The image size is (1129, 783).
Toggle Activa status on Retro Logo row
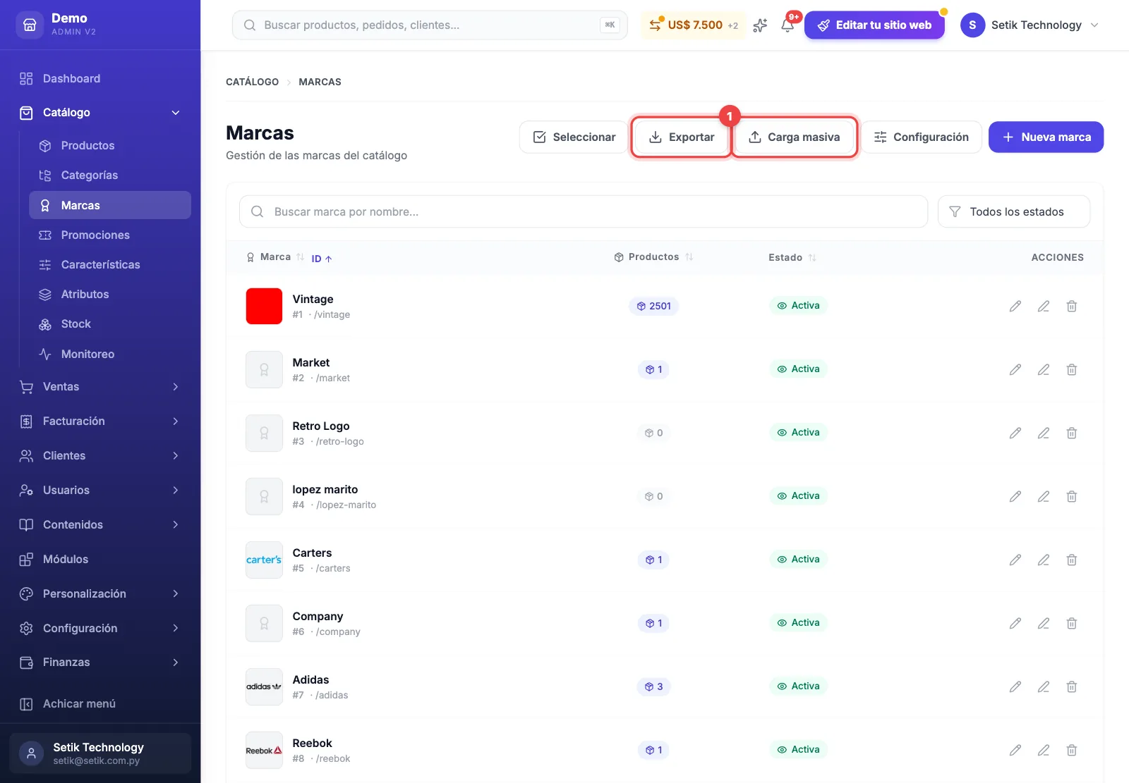(798, 433)
